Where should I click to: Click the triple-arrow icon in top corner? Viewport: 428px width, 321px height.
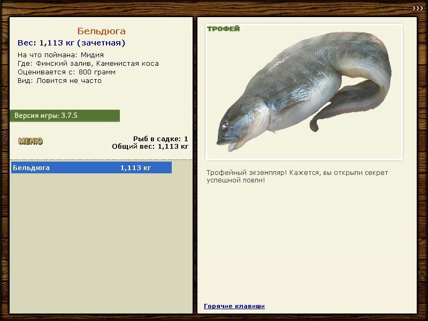point(418,9)
